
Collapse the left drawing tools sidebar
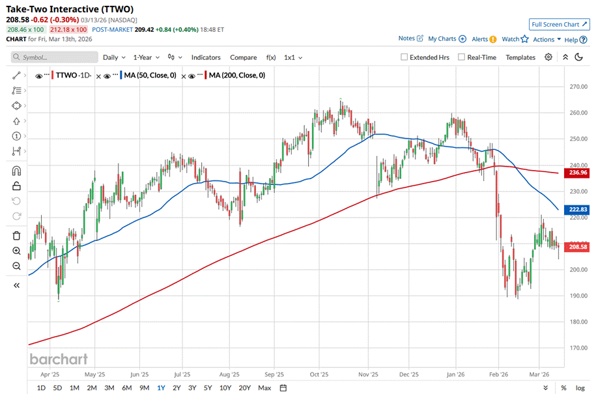(16, 285)
